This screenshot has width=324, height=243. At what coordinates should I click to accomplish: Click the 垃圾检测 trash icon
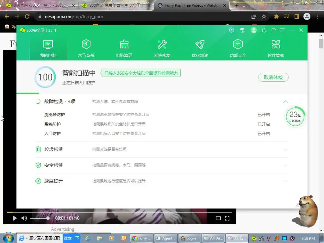(38, 149)
